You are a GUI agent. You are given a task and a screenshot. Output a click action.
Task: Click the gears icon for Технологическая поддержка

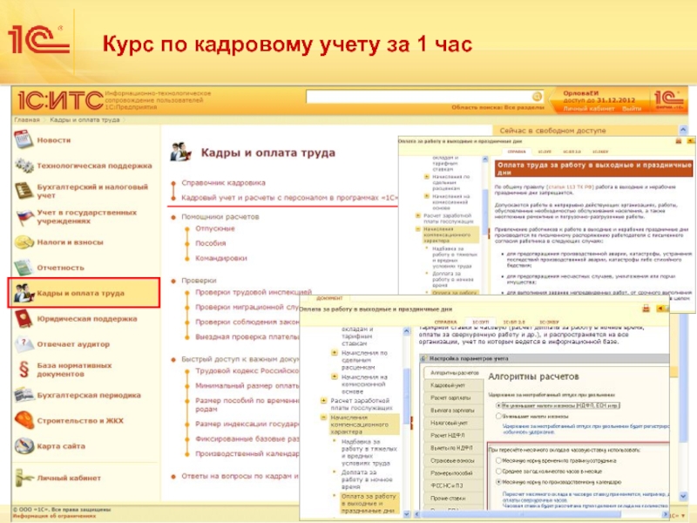pos(23,165)
